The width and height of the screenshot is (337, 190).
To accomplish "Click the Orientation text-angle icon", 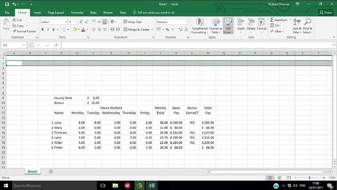I will [x=112, y=22].
